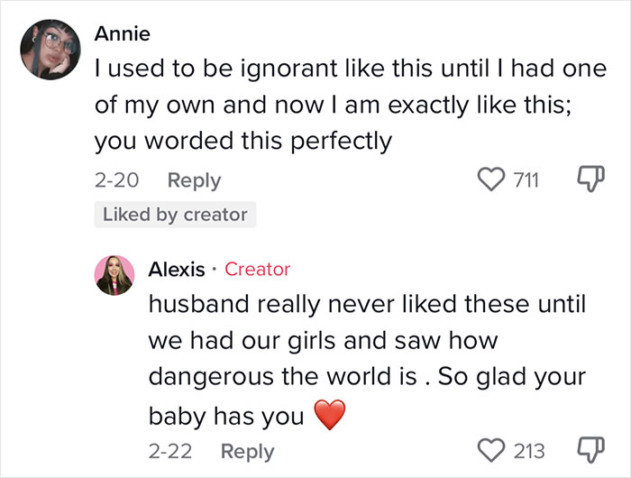Click the red Creator label
The width and height of the screenshot is (631, 478).
tap(257, 269)
